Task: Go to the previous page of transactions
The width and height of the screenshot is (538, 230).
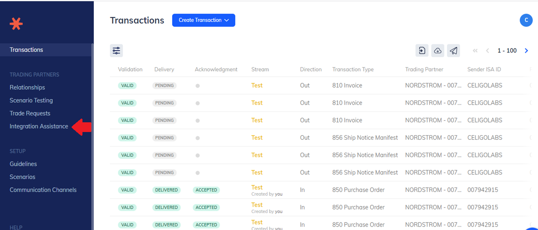Action: pyautogui.click(x=488, y=51)
